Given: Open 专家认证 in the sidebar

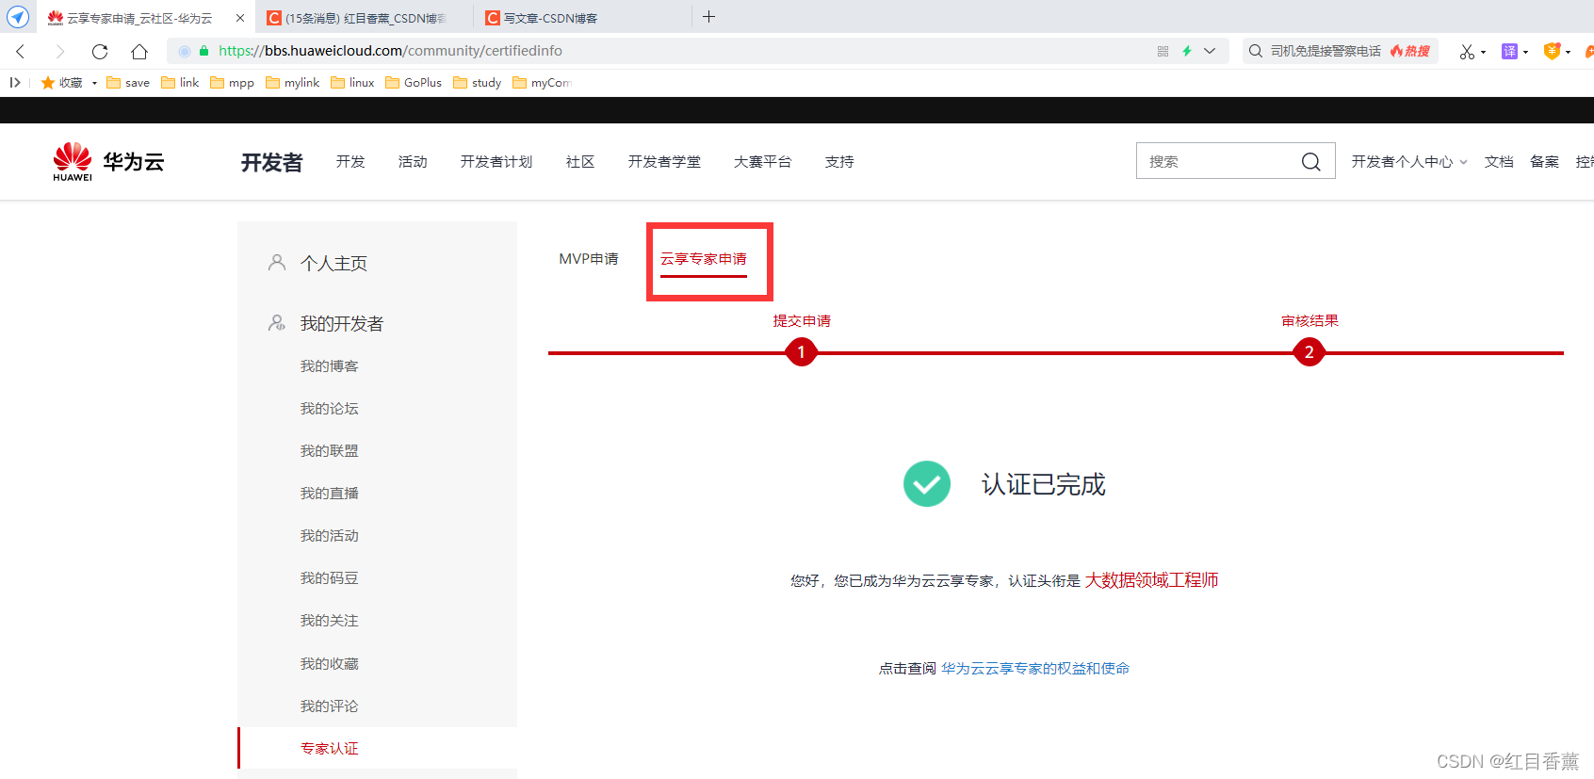Looking at the screenshot, I should coord(330,749).
